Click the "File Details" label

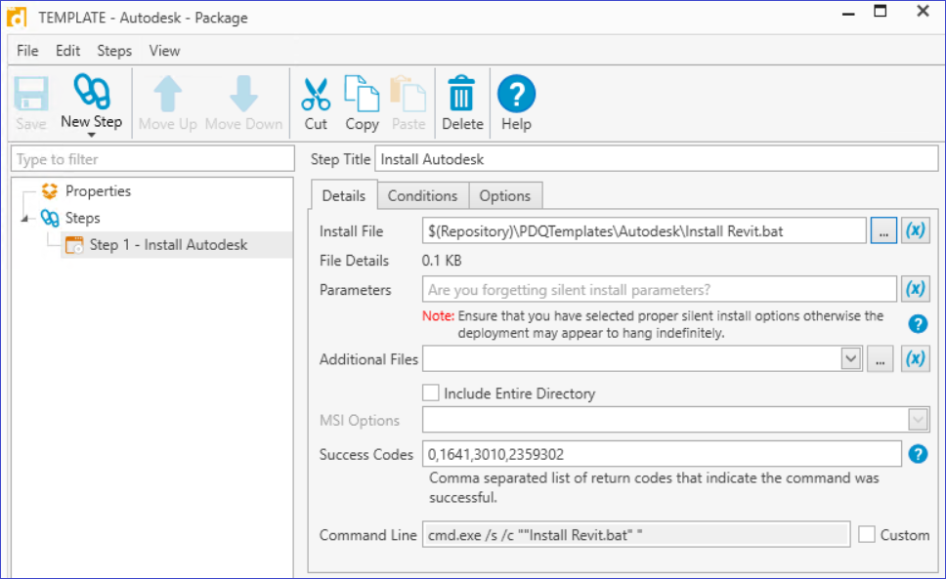[354, 261]
